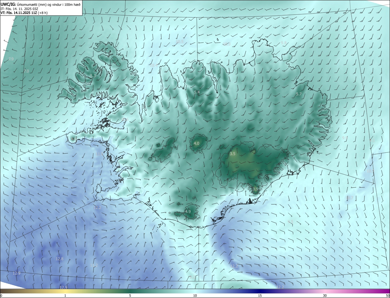This screenshot has width=390, height=298.
Task: Click the 9.5 value label
Action: pyautogui.click(x=290, y=222)
